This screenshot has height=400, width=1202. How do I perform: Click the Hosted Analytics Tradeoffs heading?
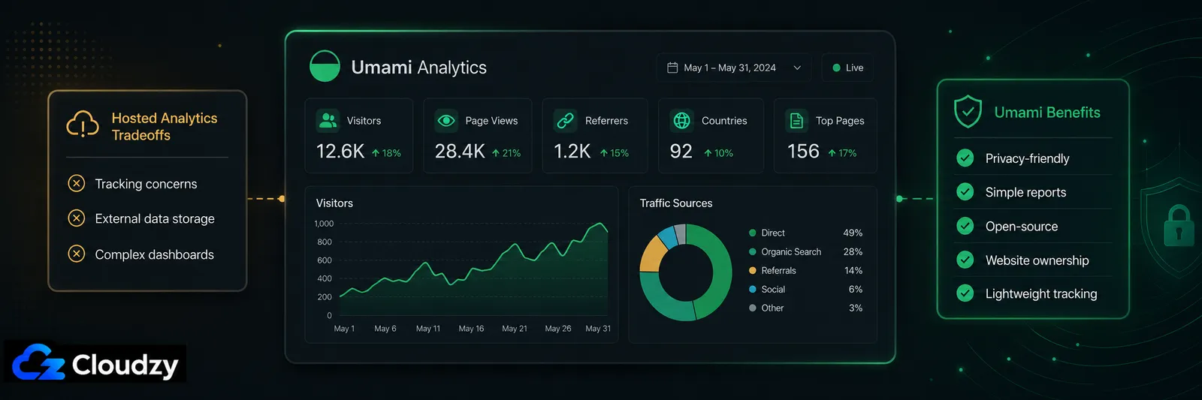[x=165, y=126]
